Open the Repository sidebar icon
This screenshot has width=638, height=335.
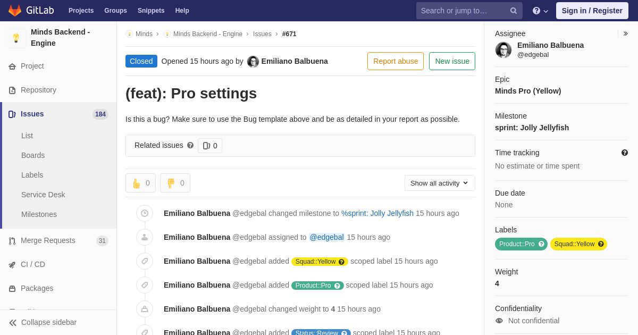tap(12, 90)
